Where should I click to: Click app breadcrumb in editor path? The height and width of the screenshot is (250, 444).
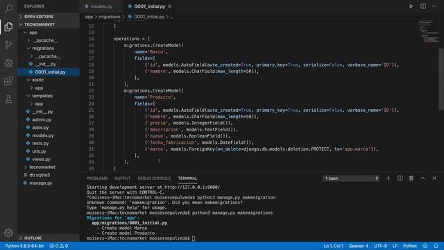[x=89, y=17]
